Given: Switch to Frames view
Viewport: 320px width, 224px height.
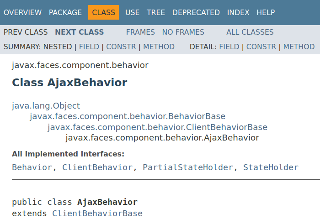Looking at the screenshot, I should click(140, 32).
